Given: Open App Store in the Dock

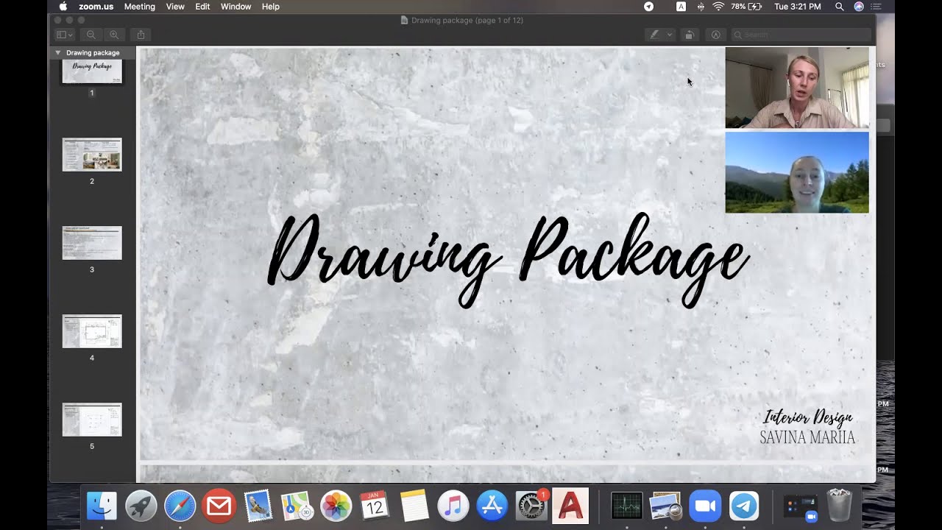Looking at the screenshot, I should tap(492, 506).
